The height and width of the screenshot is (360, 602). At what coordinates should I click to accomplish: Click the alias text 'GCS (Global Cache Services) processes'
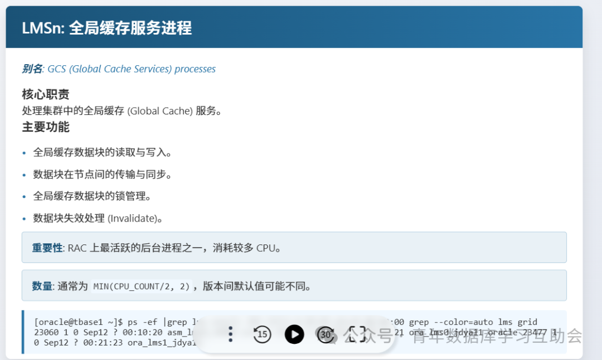132,69
